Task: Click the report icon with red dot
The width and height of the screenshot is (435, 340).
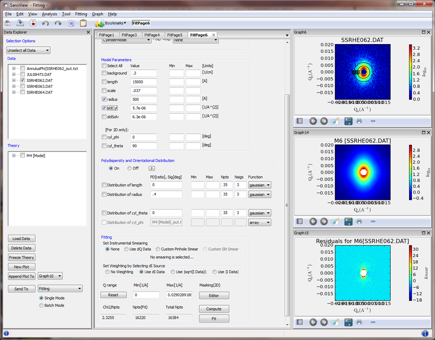Action: pyautogui.click(x=33, y=23)
